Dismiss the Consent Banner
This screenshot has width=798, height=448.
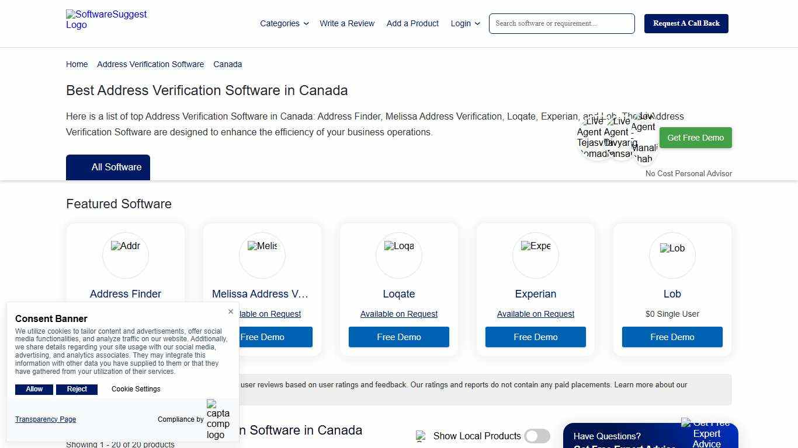click(231, 311)
